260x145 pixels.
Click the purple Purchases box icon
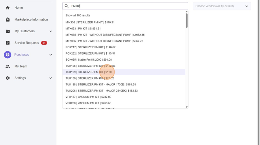coord(8,55)
